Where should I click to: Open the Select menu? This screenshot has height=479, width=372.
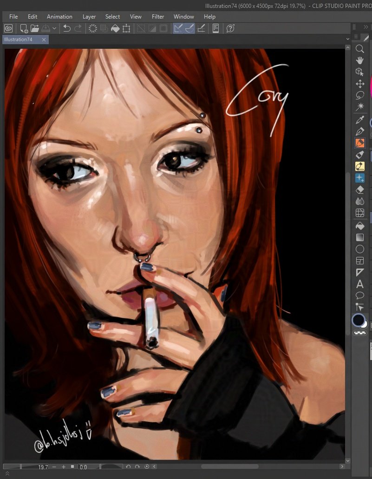[112, 17]
